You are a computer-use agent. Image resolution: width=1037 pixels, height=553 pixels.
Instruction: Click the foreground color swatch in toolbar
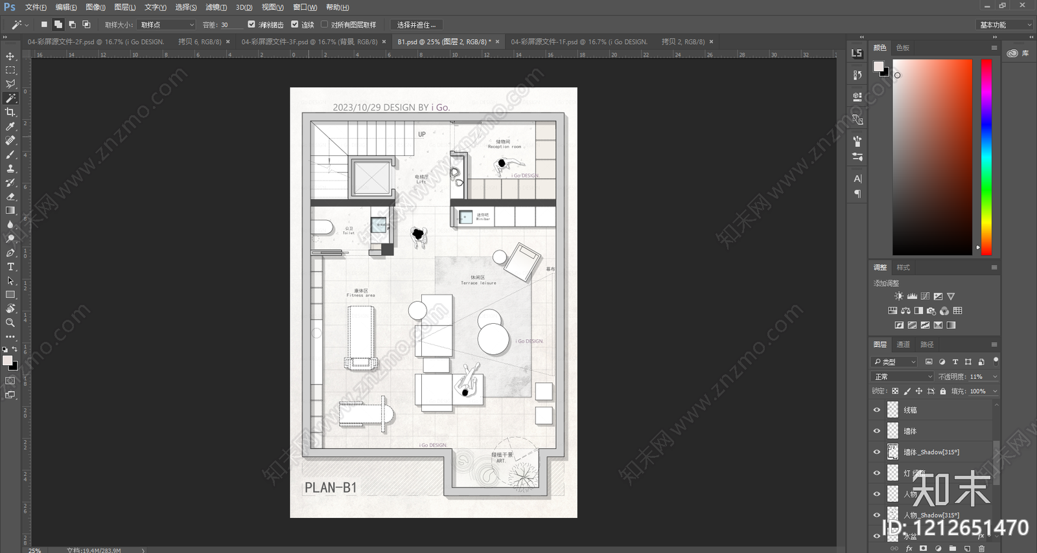point(7,361)
